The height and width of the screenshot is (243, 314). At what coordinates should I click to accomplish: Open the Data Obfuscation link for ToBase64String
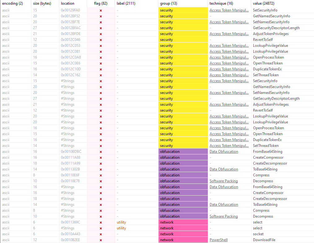(224, 169)
